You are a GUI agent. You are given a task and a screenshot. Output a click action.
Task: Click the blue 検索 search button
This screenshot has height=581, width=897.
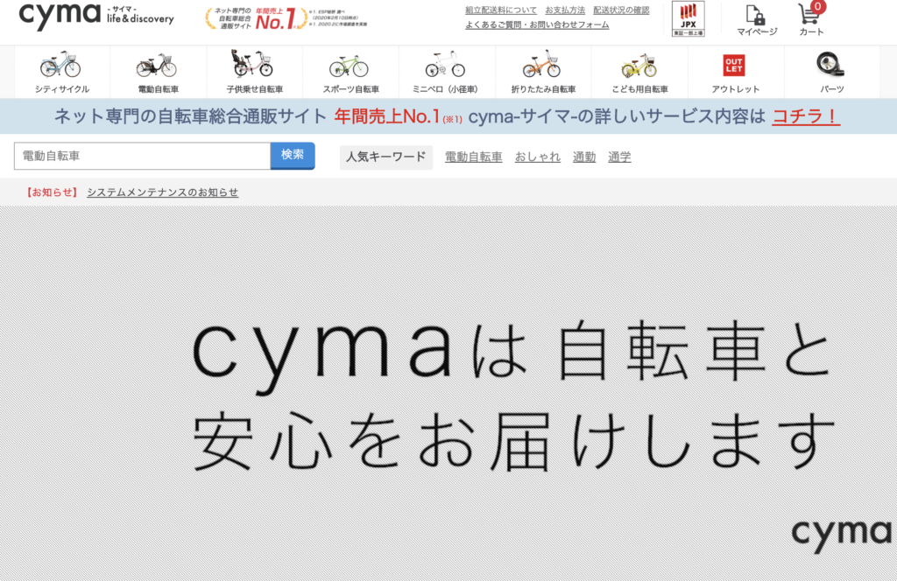(x=293, y=156)
